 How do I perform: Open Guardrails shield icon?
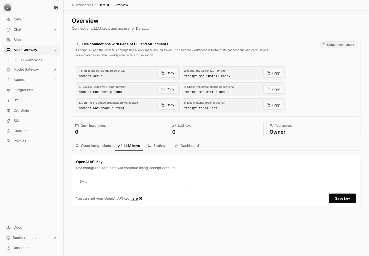8,131
